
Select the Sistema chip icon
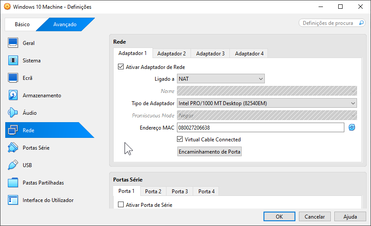pyautogui.click(x=13, y=60)
